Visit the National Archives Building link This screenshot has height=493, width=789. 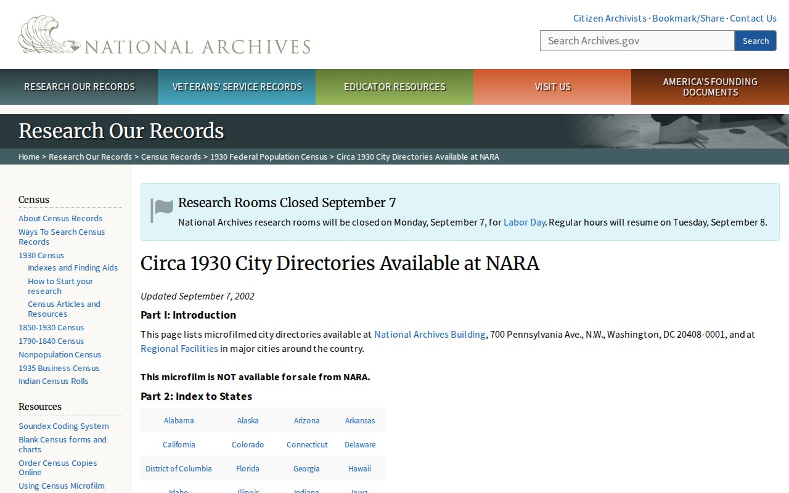pos(430,334)
